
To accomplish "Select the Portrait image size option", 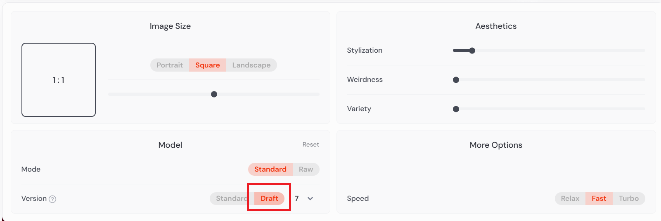I will coord(170,65).
